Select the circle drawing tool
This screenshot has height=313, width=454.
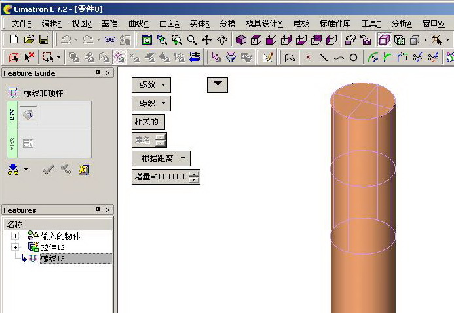point(353,58)
